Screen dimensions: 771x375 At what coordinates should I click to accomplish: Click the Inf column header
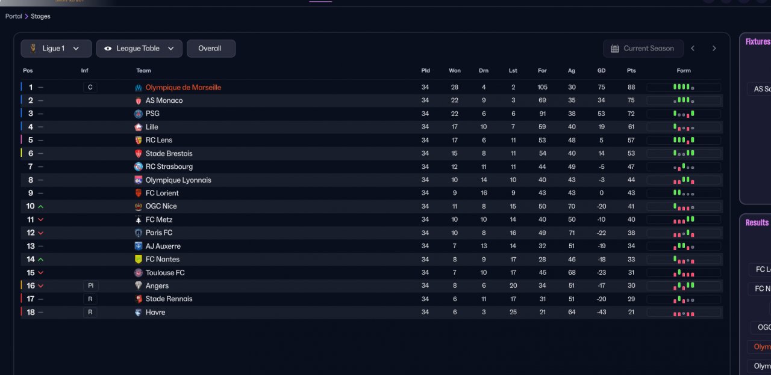(85, 71)
